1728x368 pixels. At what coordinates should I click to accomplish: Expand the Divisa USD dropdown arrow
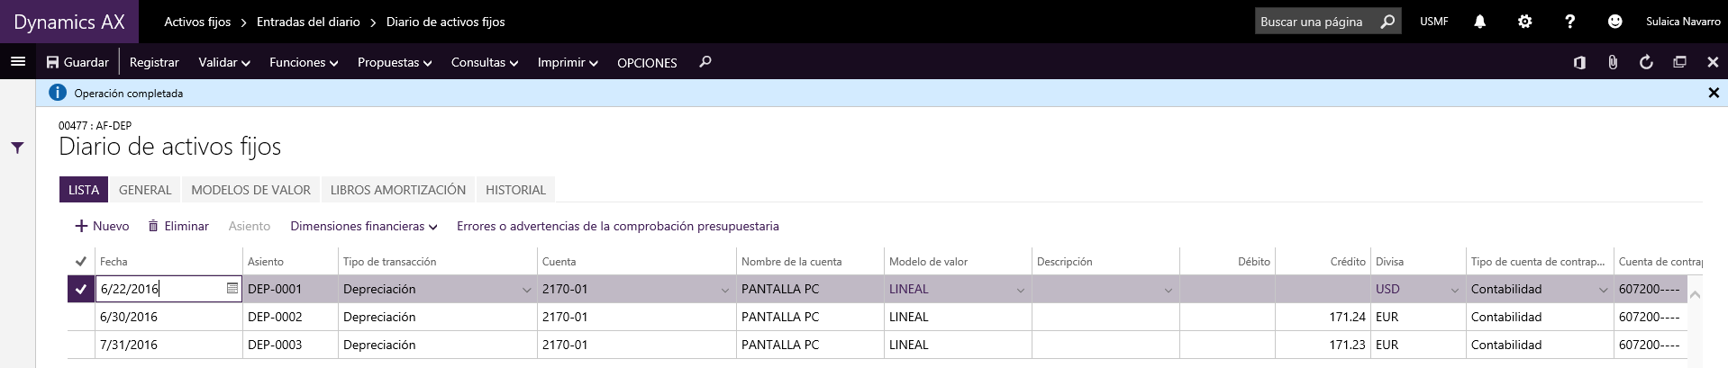coord(1454,290)
